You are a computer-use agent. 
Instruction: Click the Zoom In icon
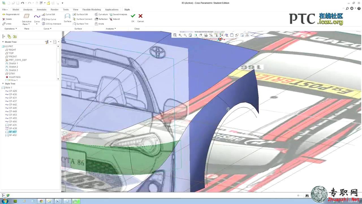[x=180, y=35]
